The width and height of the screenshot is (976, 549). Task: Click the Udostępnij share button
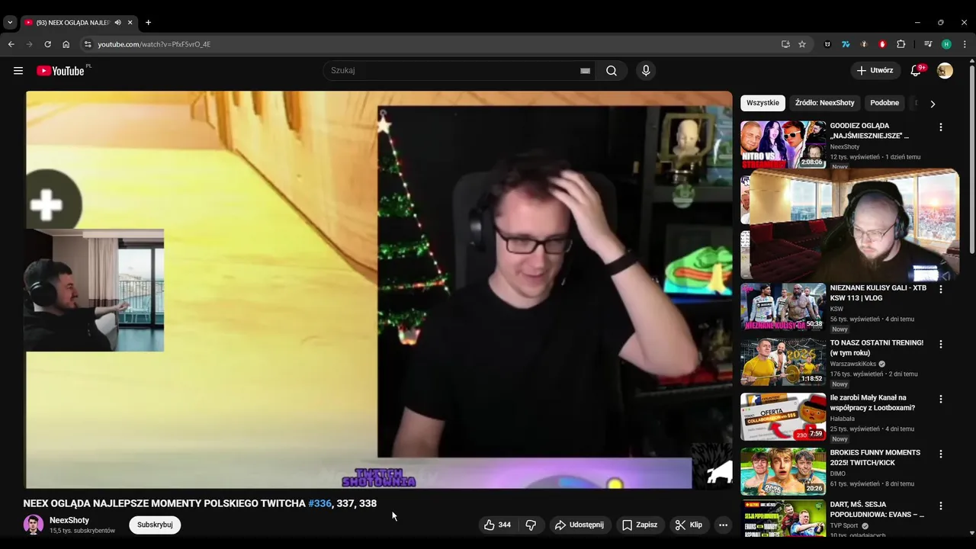[579, 525]
